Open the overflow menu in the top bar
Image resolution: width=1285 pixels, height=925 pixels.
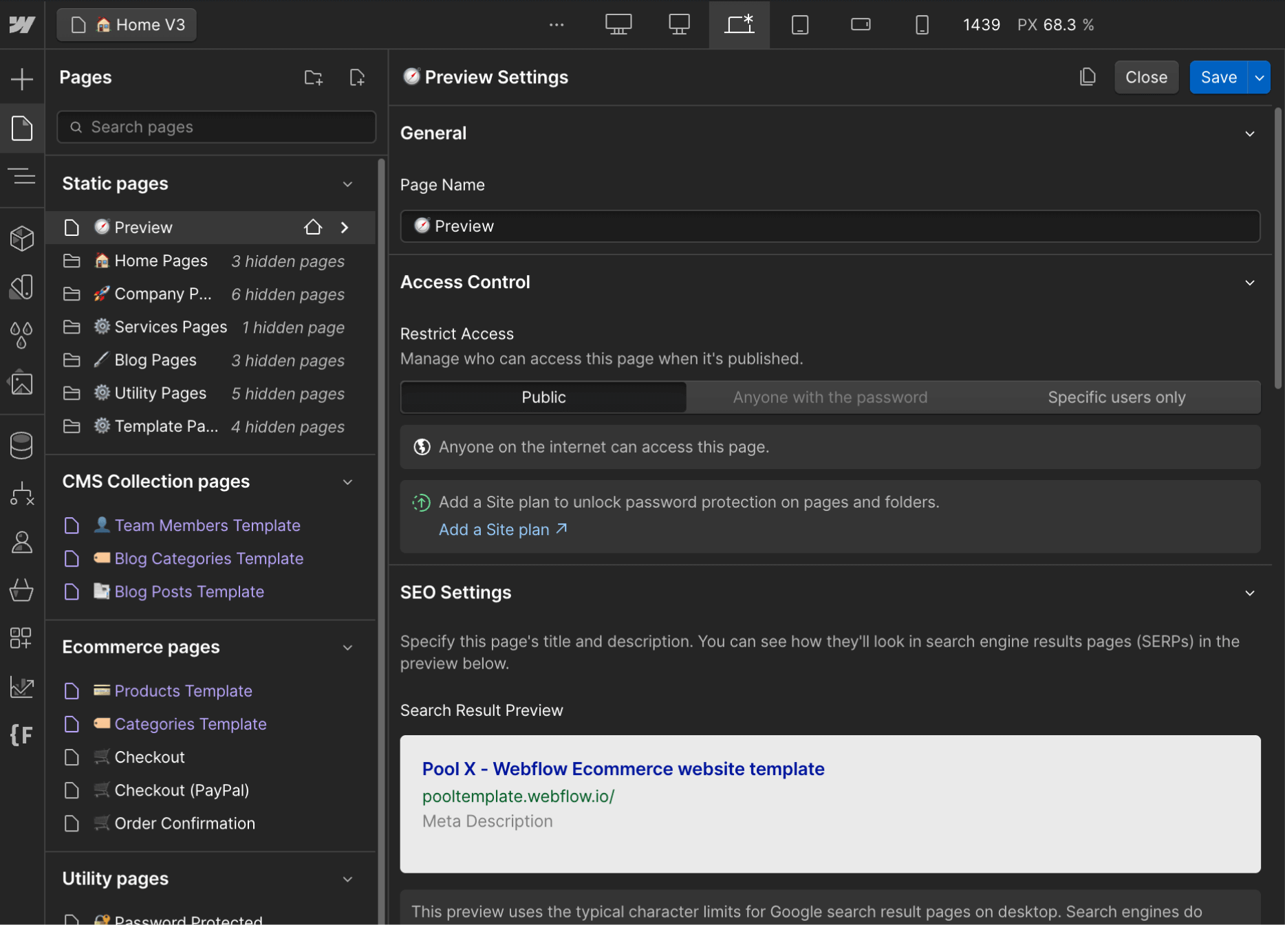click(x=556, y=25)
